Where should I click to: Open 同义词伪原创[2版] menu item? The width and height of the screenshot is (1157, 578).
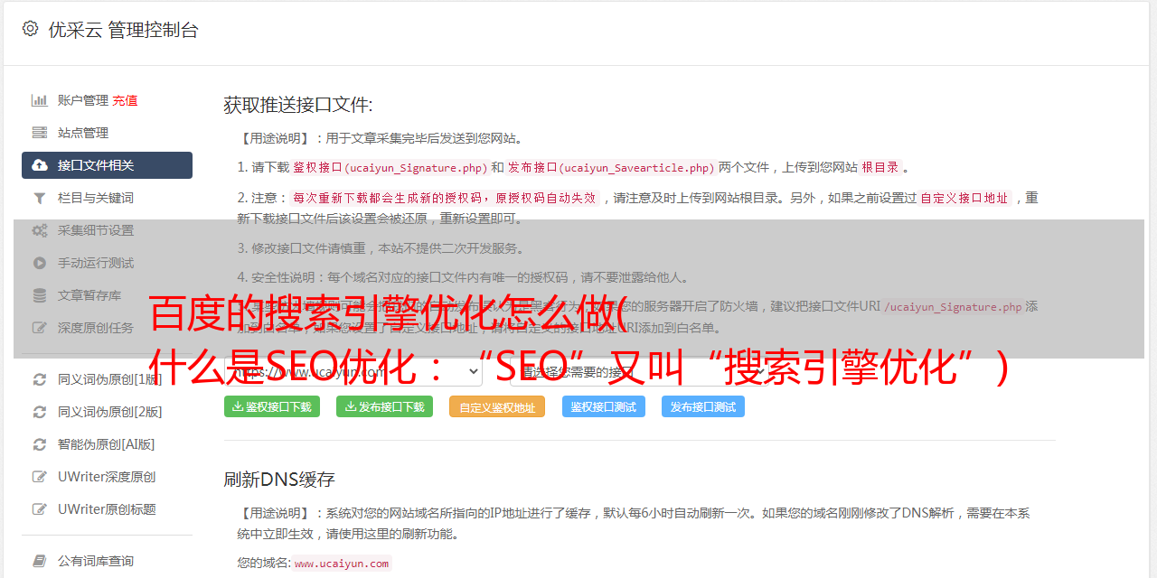[110, 412]
